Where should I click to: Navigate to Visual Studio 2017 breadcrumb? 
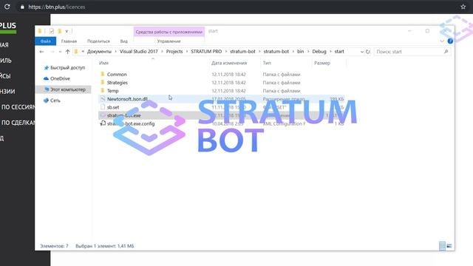138,52
